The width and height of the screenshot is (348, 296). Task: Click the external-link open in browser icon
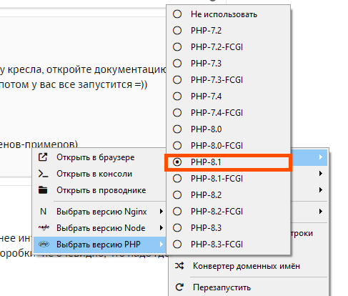point(43,157)
